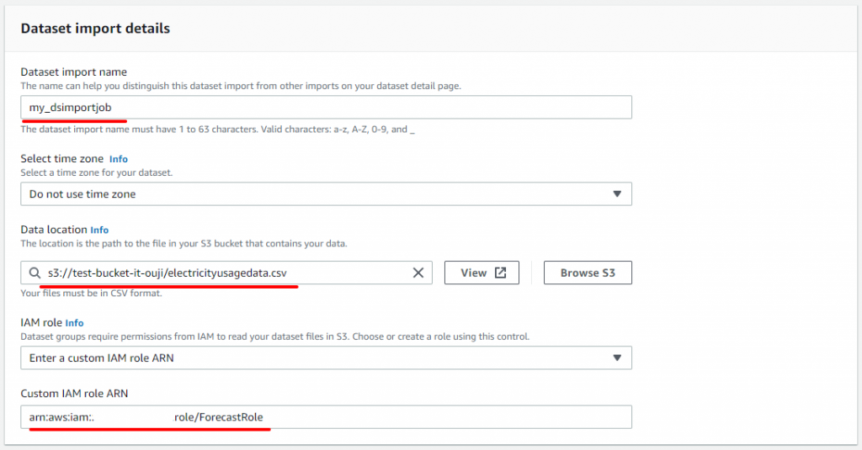Screen dimensions: 862x450
Task: Open the Browse S3 dialog
Action: point(588,273)
